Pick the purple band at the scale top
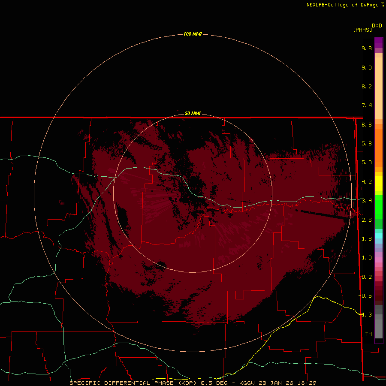This screenshot has width=386, height=386. coord(379,43)
